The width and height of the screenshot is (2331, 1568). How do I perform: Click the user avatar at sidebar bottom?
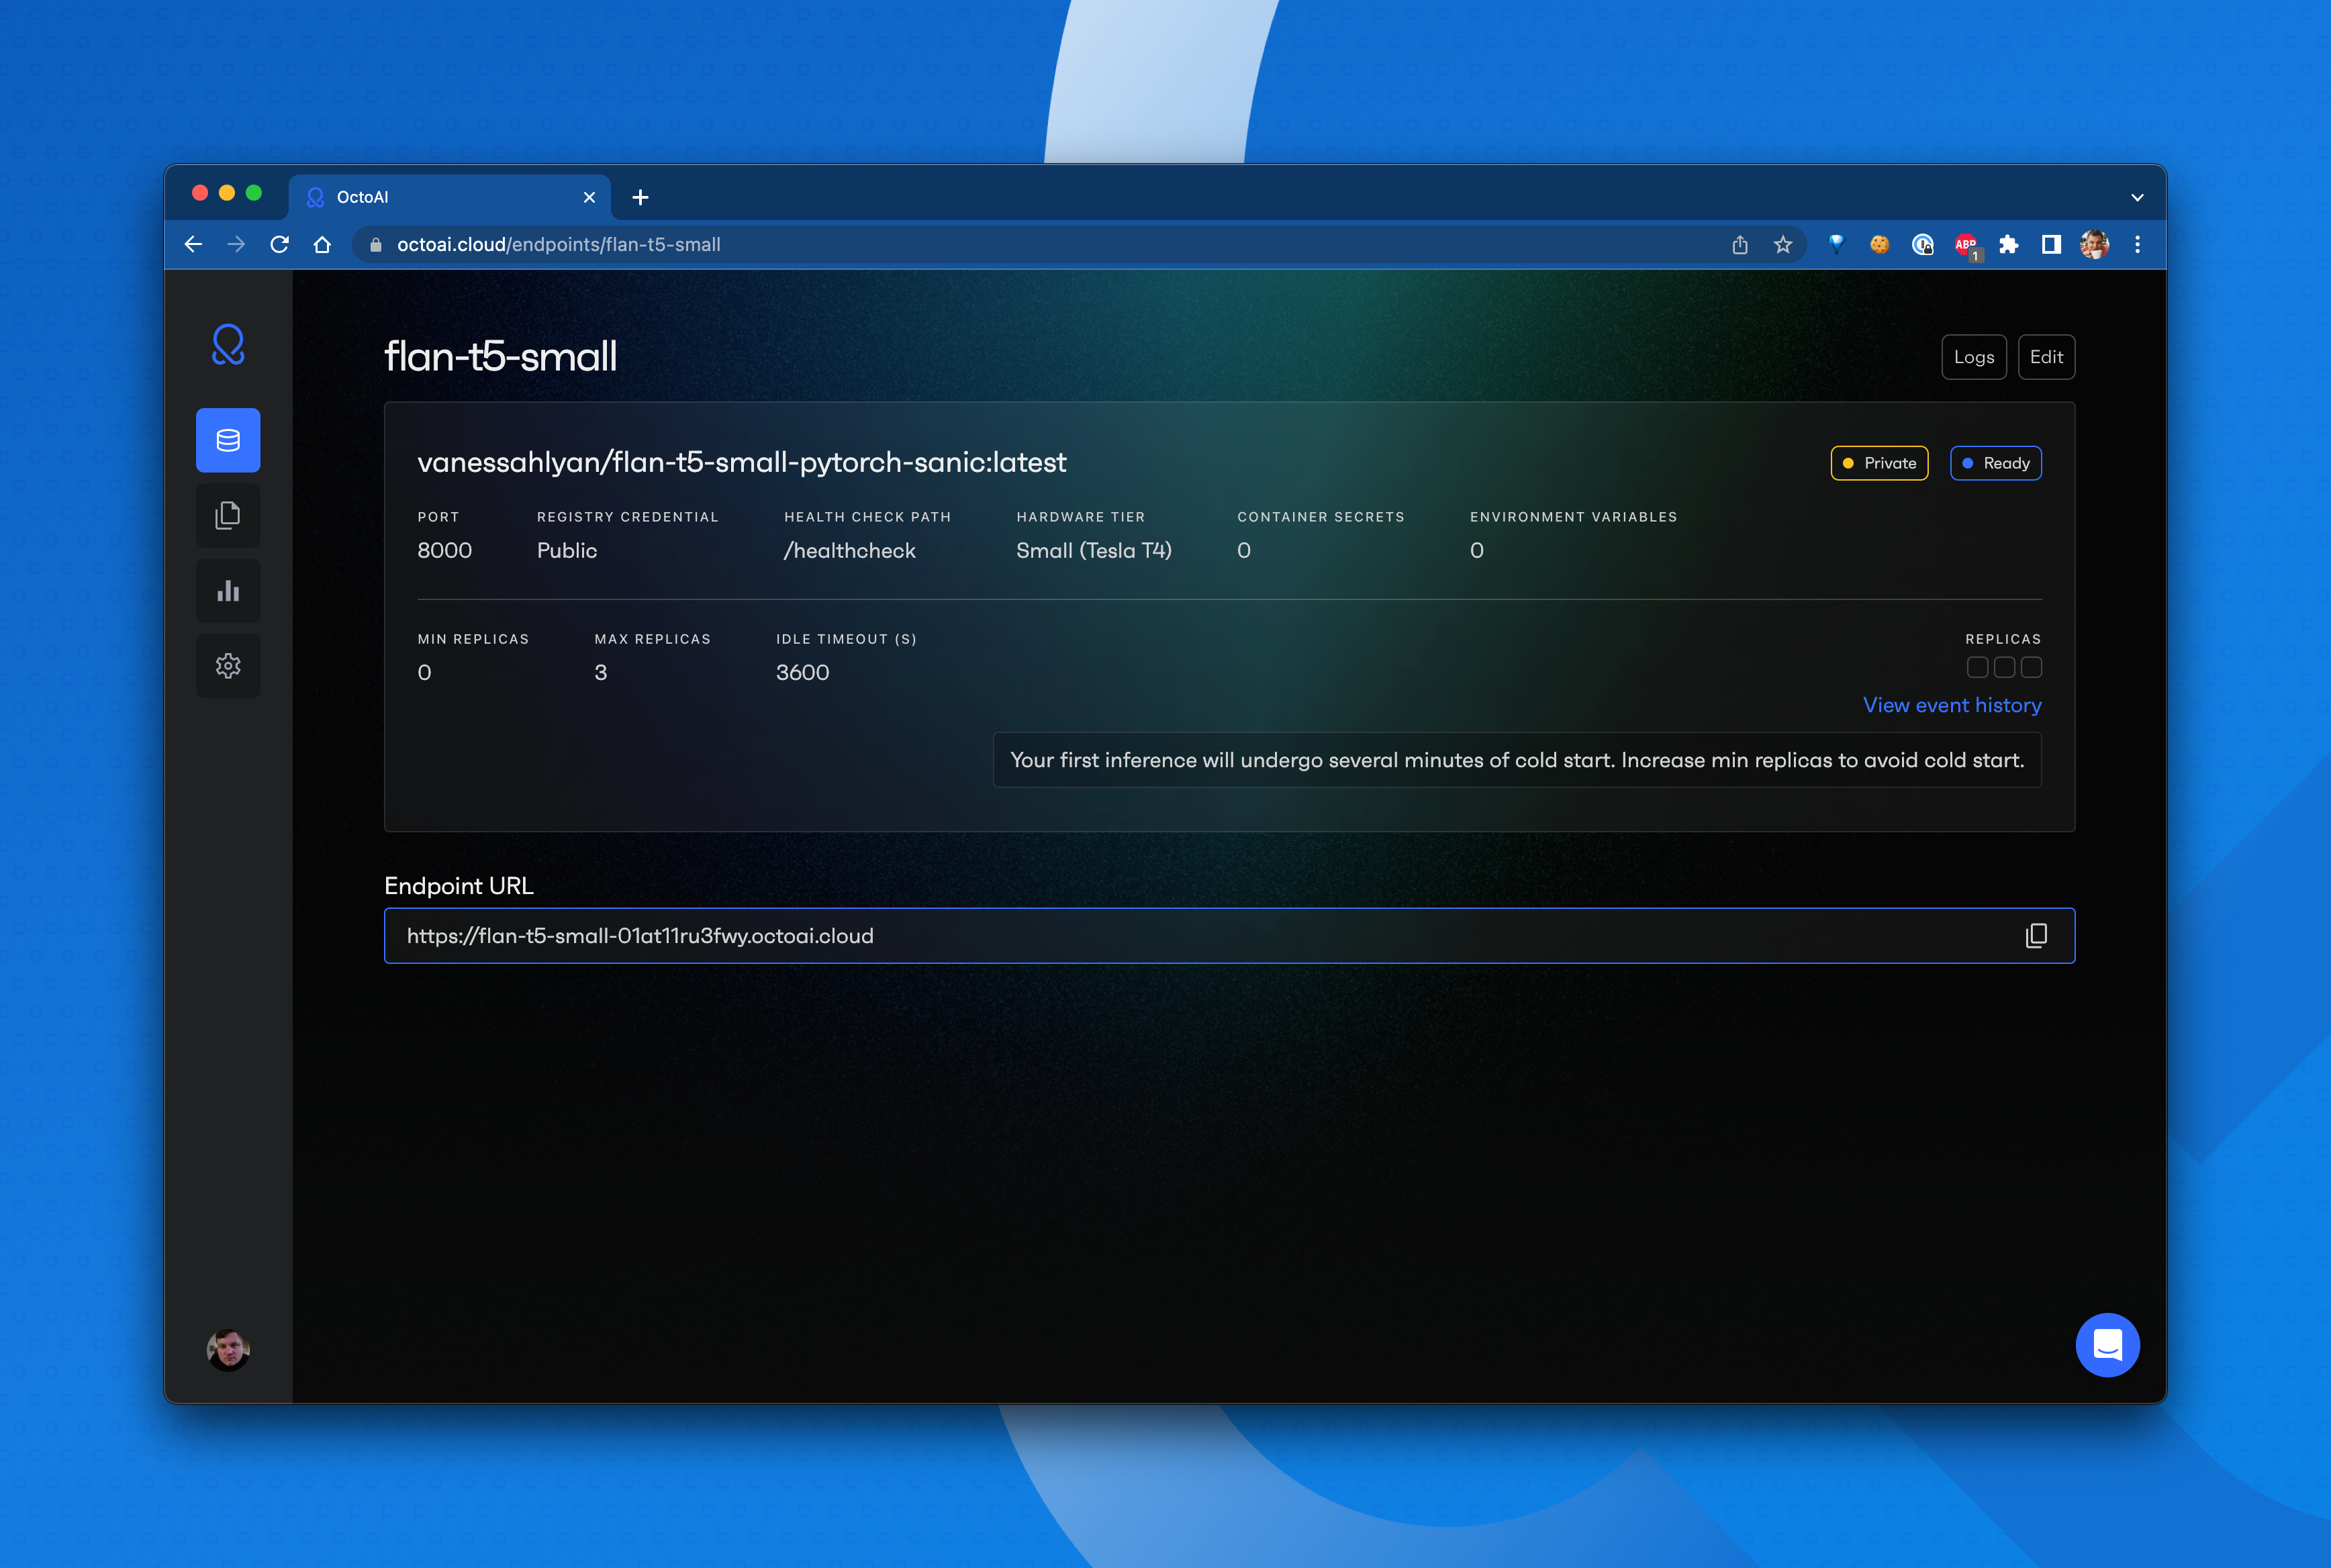point(228,1350)
